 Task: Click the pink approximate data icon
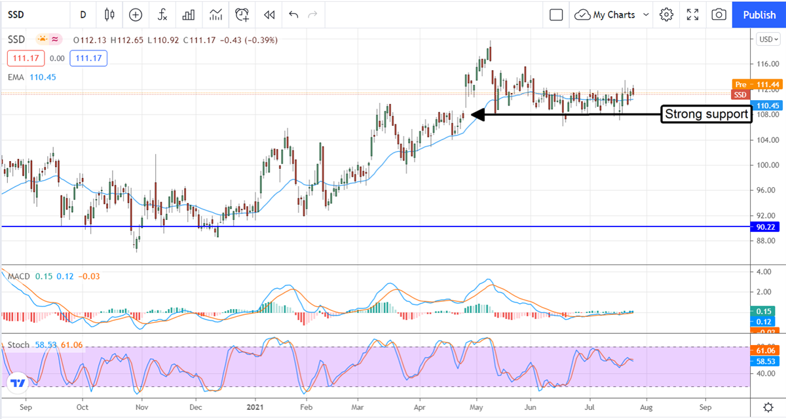[56, 39]
